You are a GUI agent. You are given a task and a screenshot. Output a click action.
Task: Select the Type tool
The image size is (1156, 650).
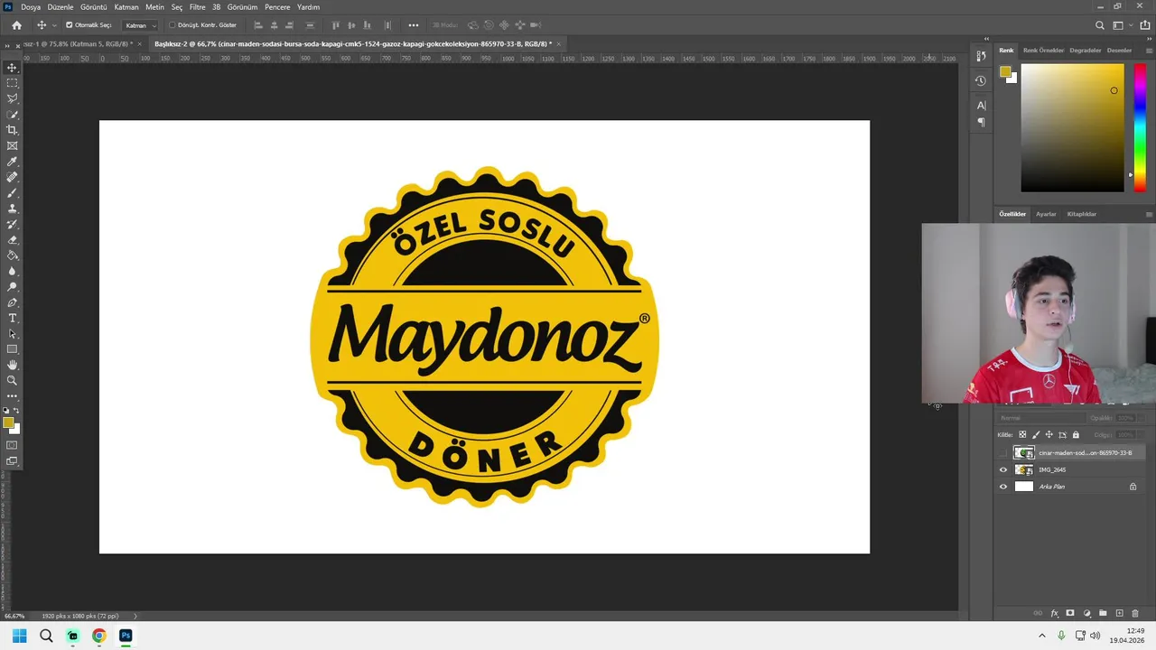12,318
